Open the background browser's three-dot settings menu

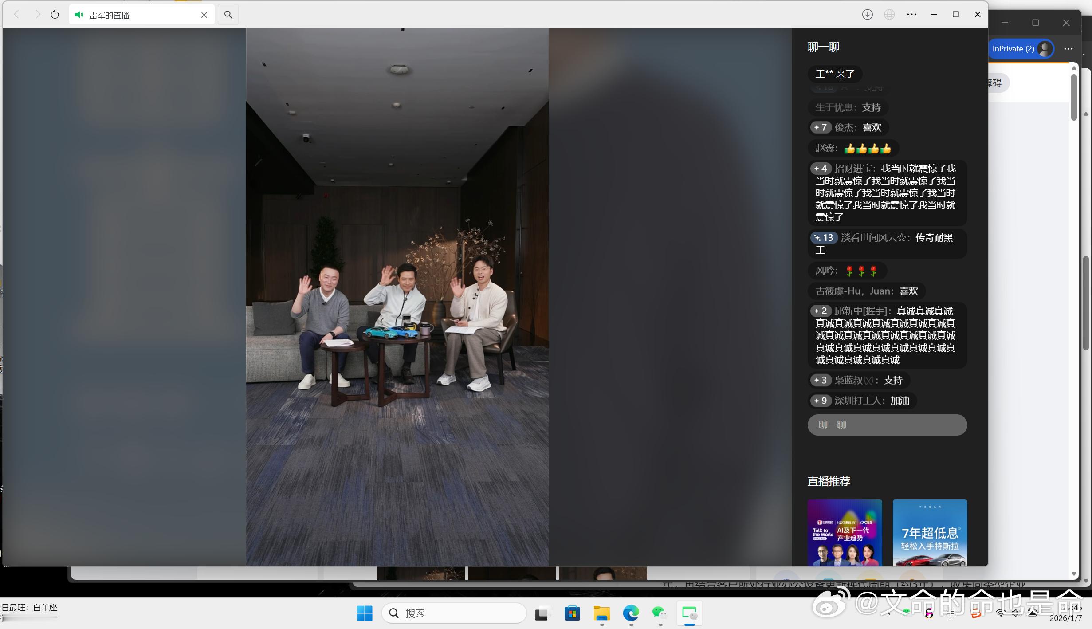pyautogui.click(x=1068, y=49)
